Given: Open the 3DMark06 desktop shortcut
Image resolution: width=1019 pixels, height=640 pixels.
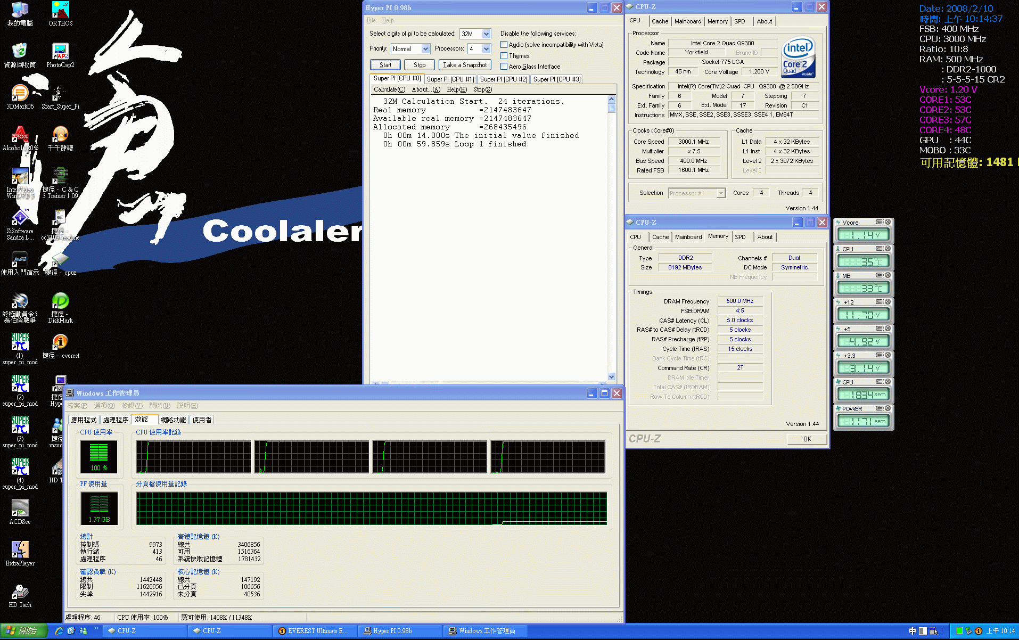Looking at the screenshot, I should (20, 94).
